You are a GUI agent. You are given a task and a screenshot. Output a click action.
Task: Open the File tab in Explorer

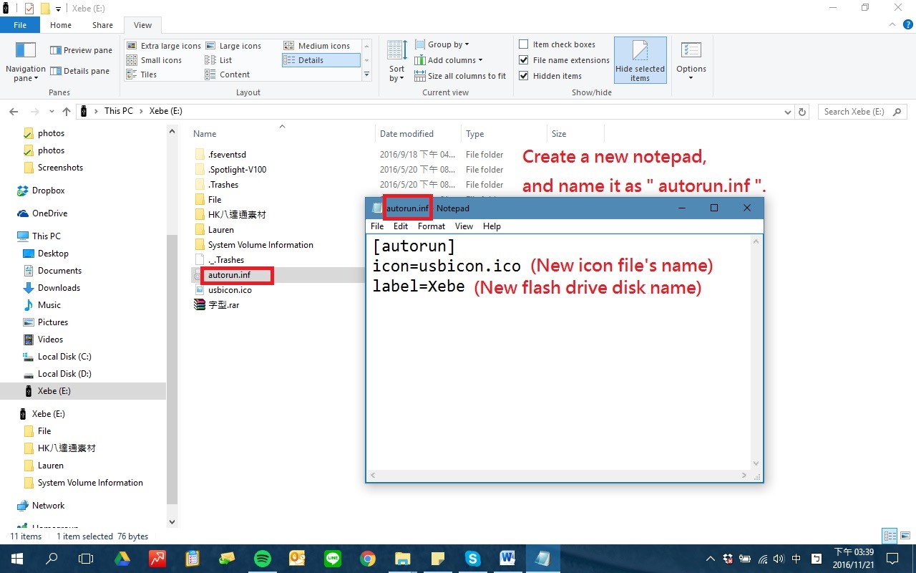(x=20, y=25)
